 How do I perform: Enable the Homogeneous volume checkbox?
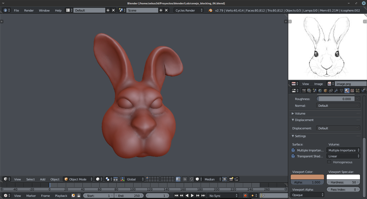point(329,162)
